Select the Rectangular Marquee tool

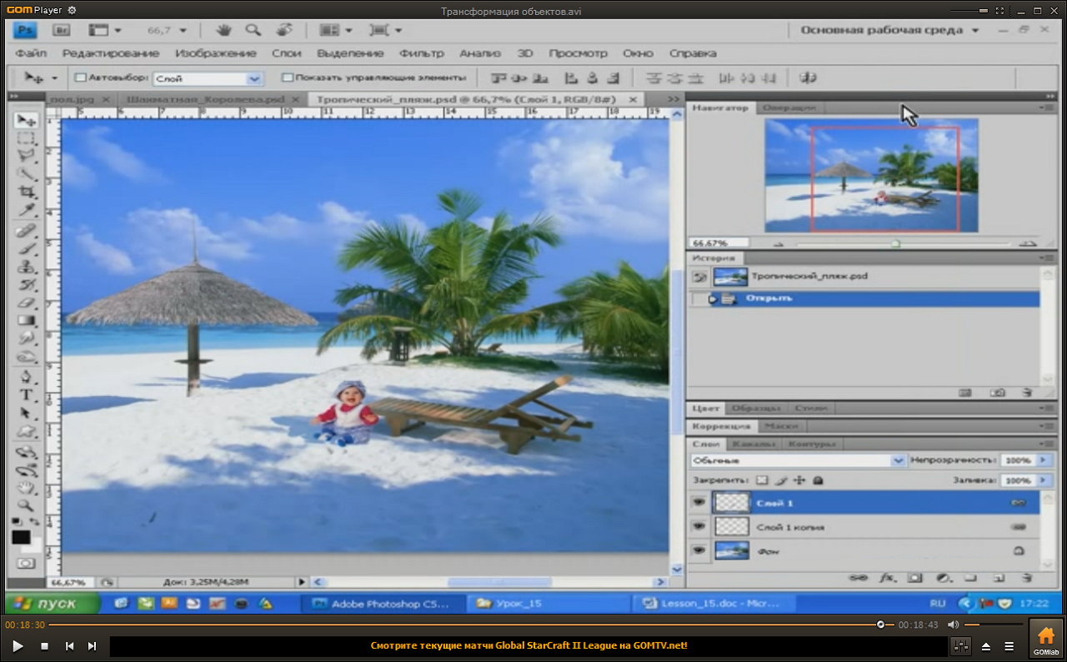click(x=27, y=138)
